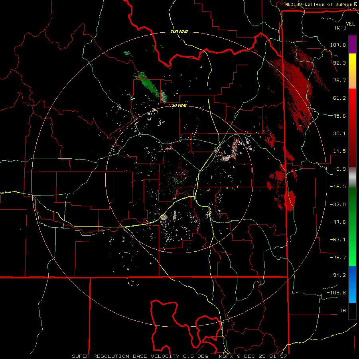Click the -94.2 velocity scale value
Viewport: 359px width, 359px height.
tap(338, 275)
